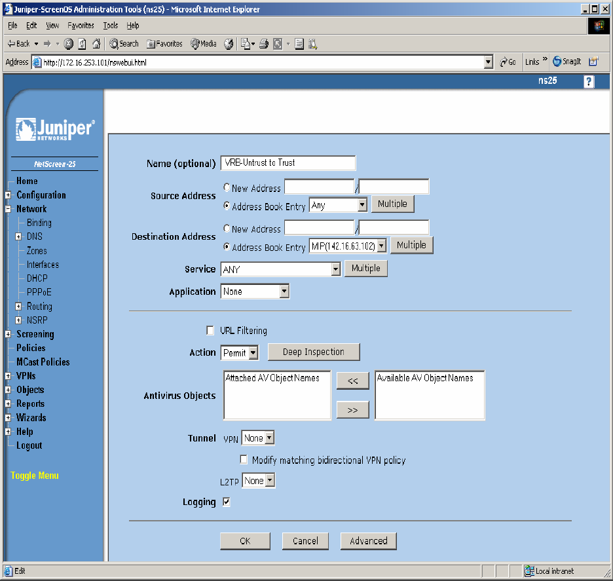Screen dimensions: 613x581
Task: Open source Address Book Entry Any dropdown
Action: click(x=338, y=205)
